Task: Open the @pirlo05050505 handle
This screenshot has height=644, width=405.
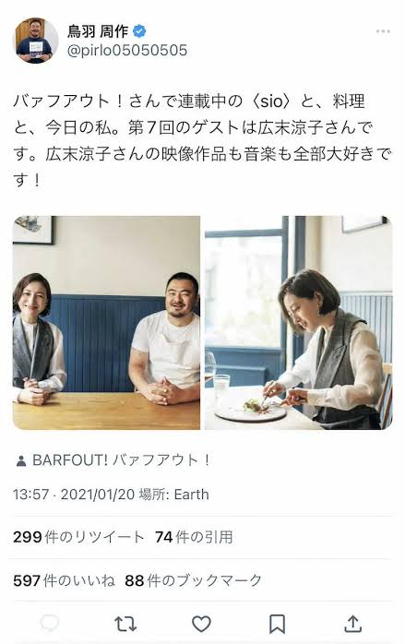Action: [x=126, y=51]
